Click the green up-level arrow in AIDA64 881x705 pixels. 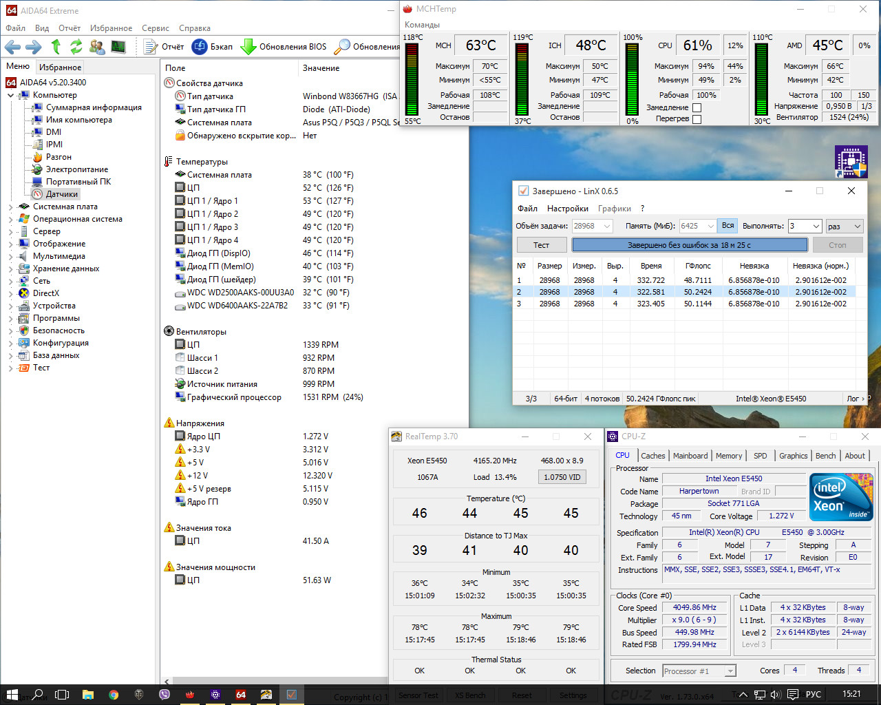coord(56,47)
